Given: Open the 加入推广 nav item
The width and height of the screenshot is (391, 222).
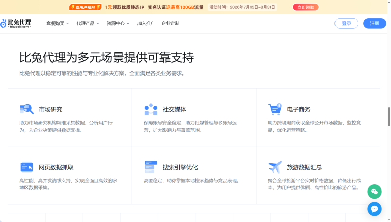Looking at the screenshot, I should 146,23.
